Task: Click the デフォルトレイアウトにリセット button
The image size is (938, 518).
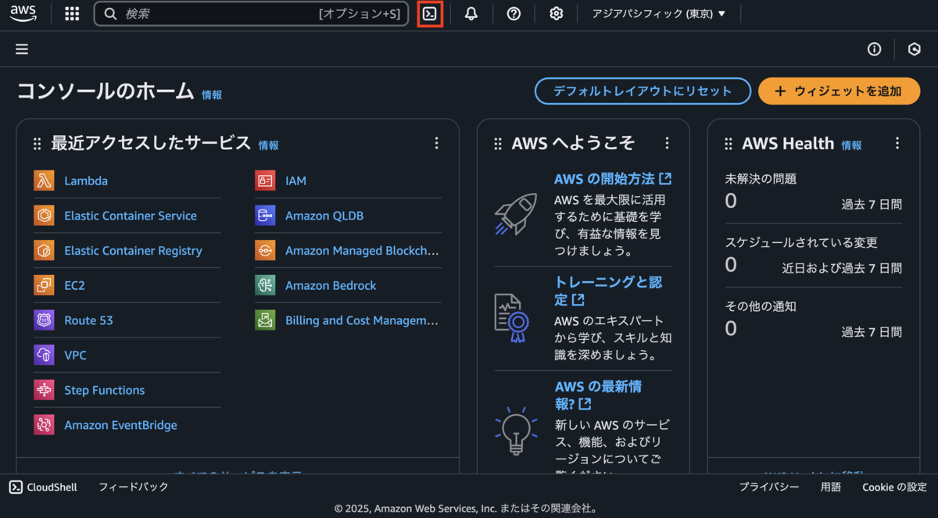Action: click(643, 91)
